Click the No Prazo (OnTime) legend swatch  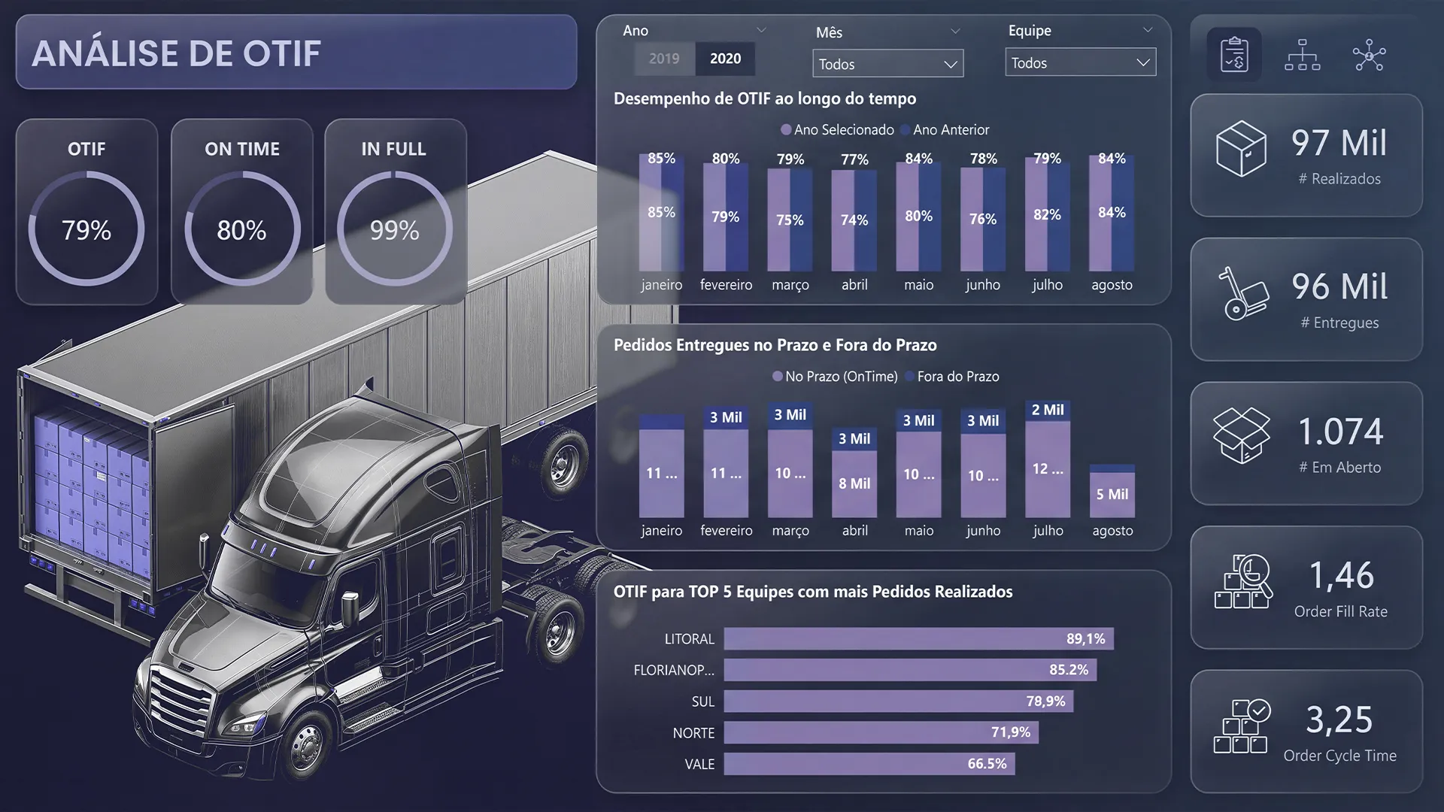[778, 376]
